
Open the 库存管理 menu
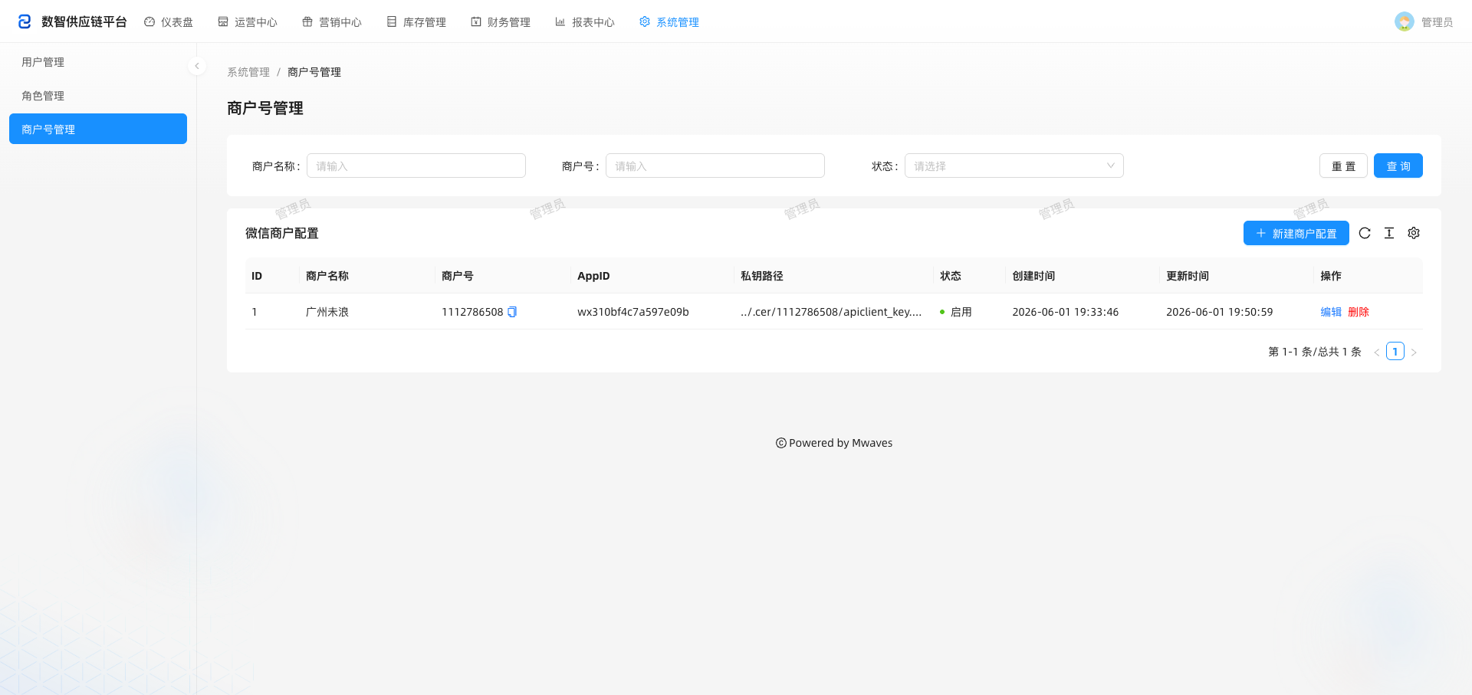point(416,22)
